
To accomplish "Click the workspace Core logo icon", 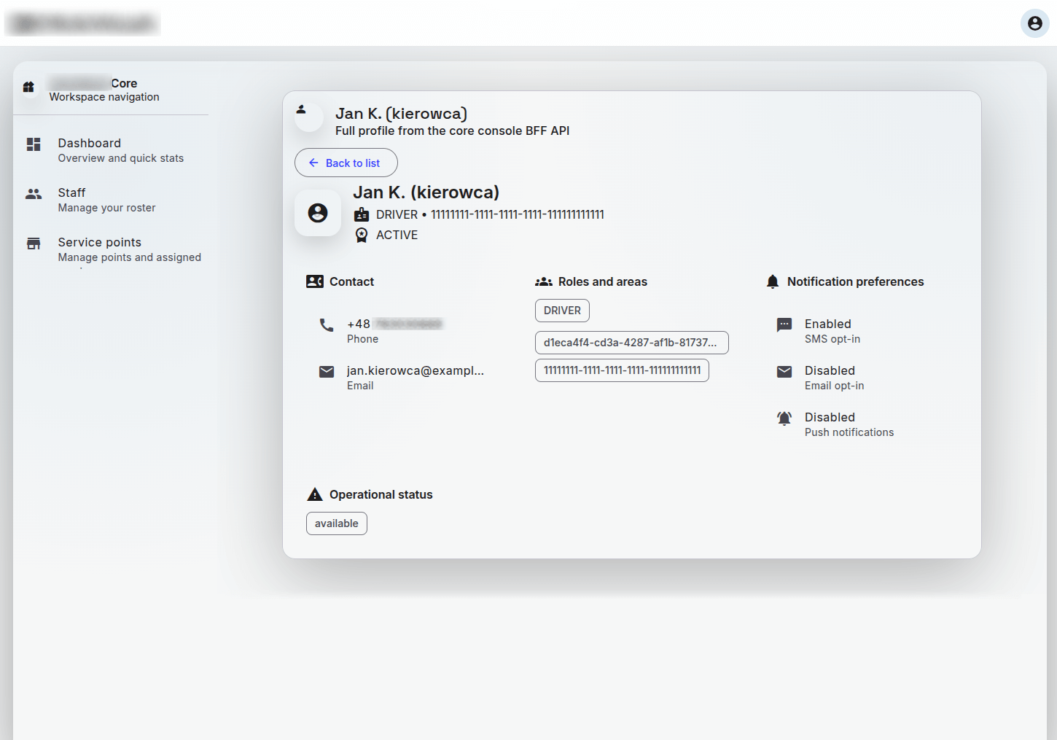I will click(28, 87).
